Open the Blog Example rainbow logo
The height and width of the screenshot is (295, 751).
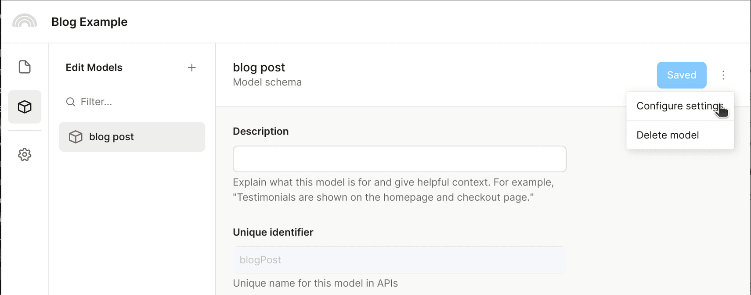point(25,20)
